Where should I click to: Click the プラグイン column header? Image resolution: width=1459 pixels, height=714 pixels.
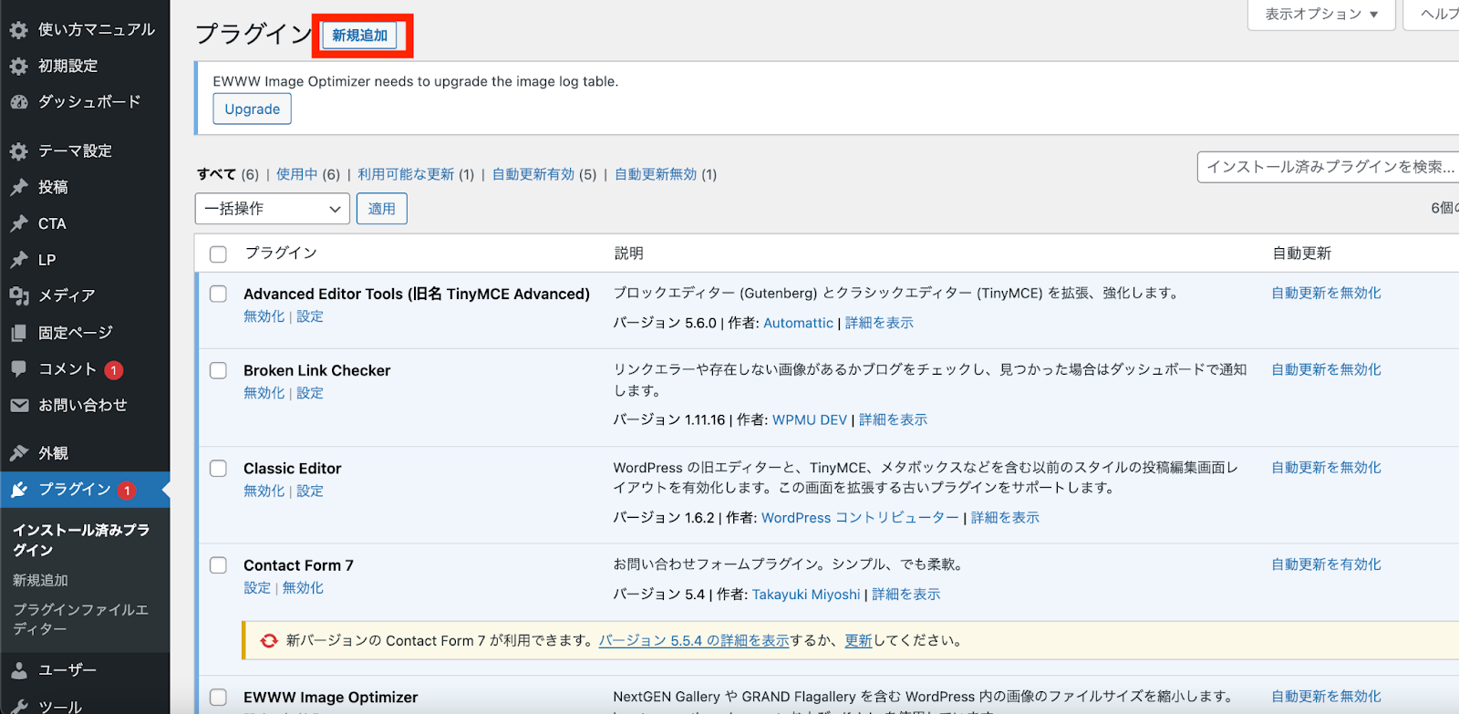click(x=281, y=254)
